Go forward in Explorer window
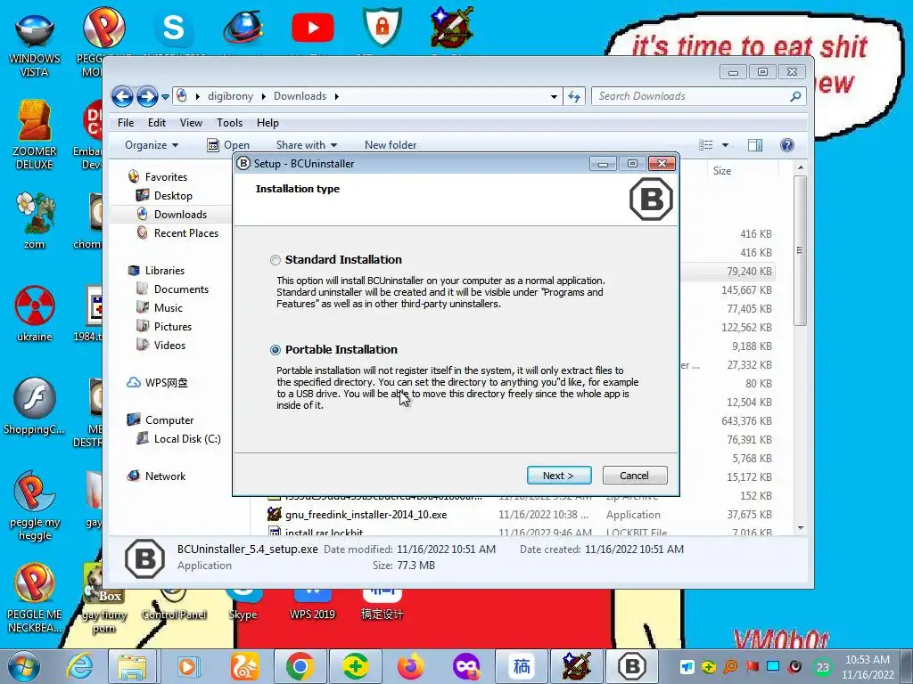 tap(147, 96)
